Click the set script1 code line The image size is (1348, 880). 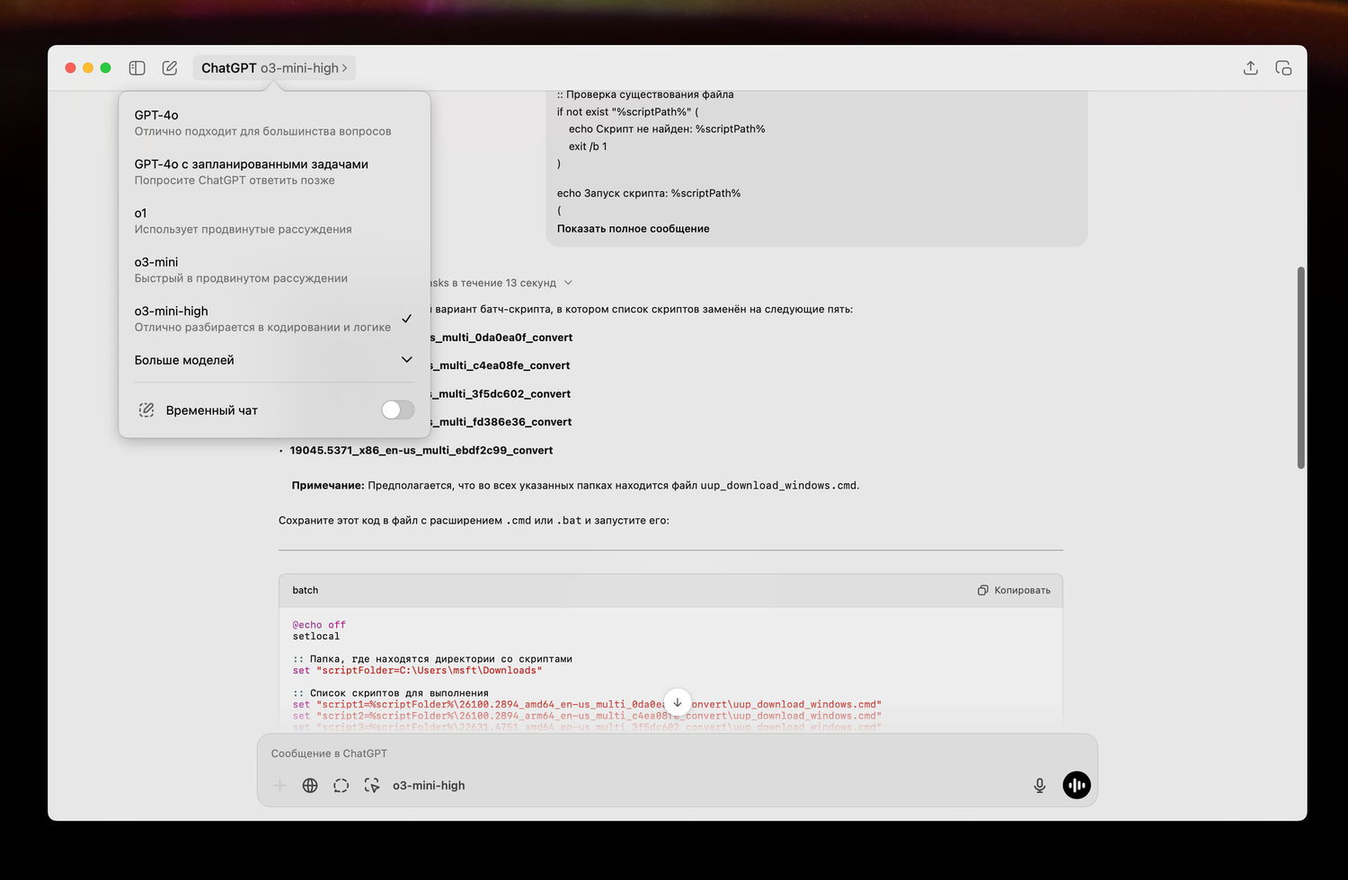click(x=587, y=705)
